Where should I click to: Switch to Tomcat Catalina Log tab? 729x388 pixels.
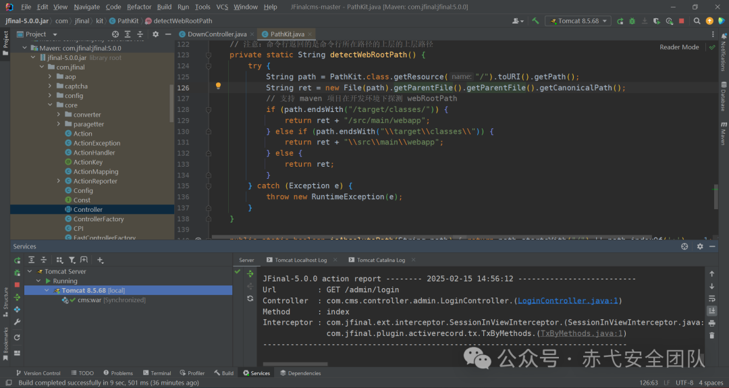381,260
